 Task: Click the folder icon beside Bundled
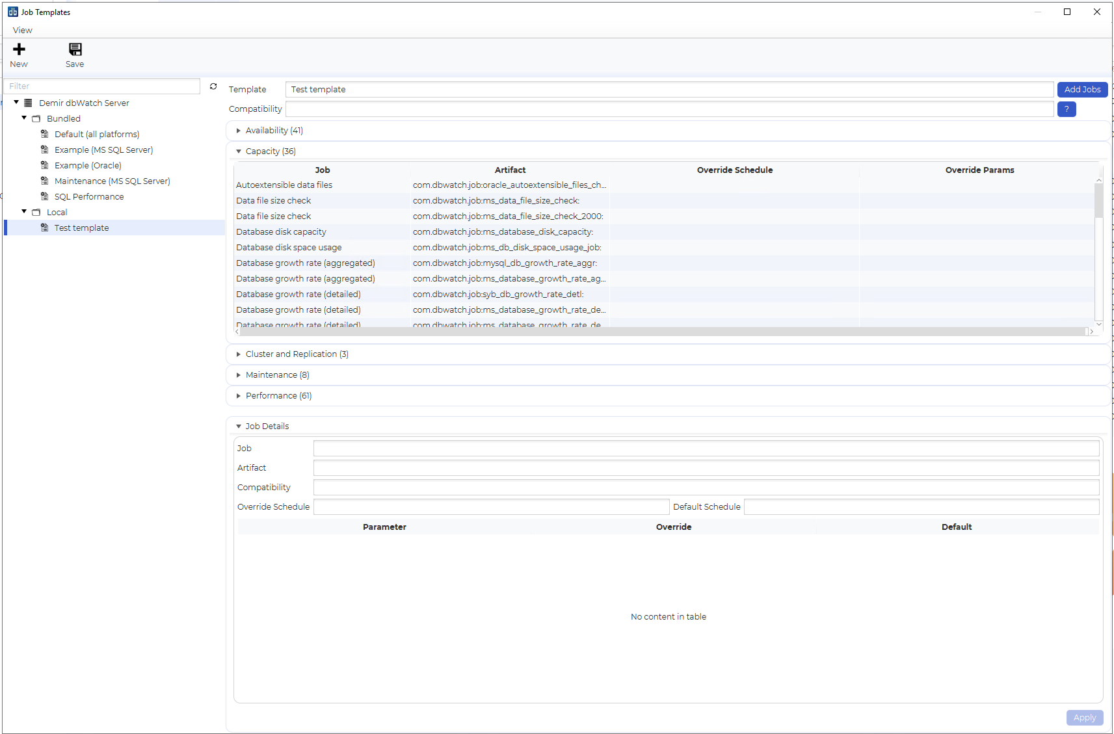pyautogui.click(x=36, y=118)
